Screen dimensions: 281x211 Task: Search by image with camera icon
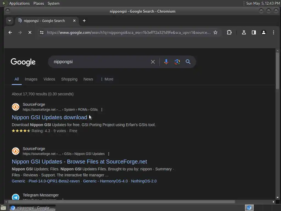pyautogui.click(x=177, y=62)
